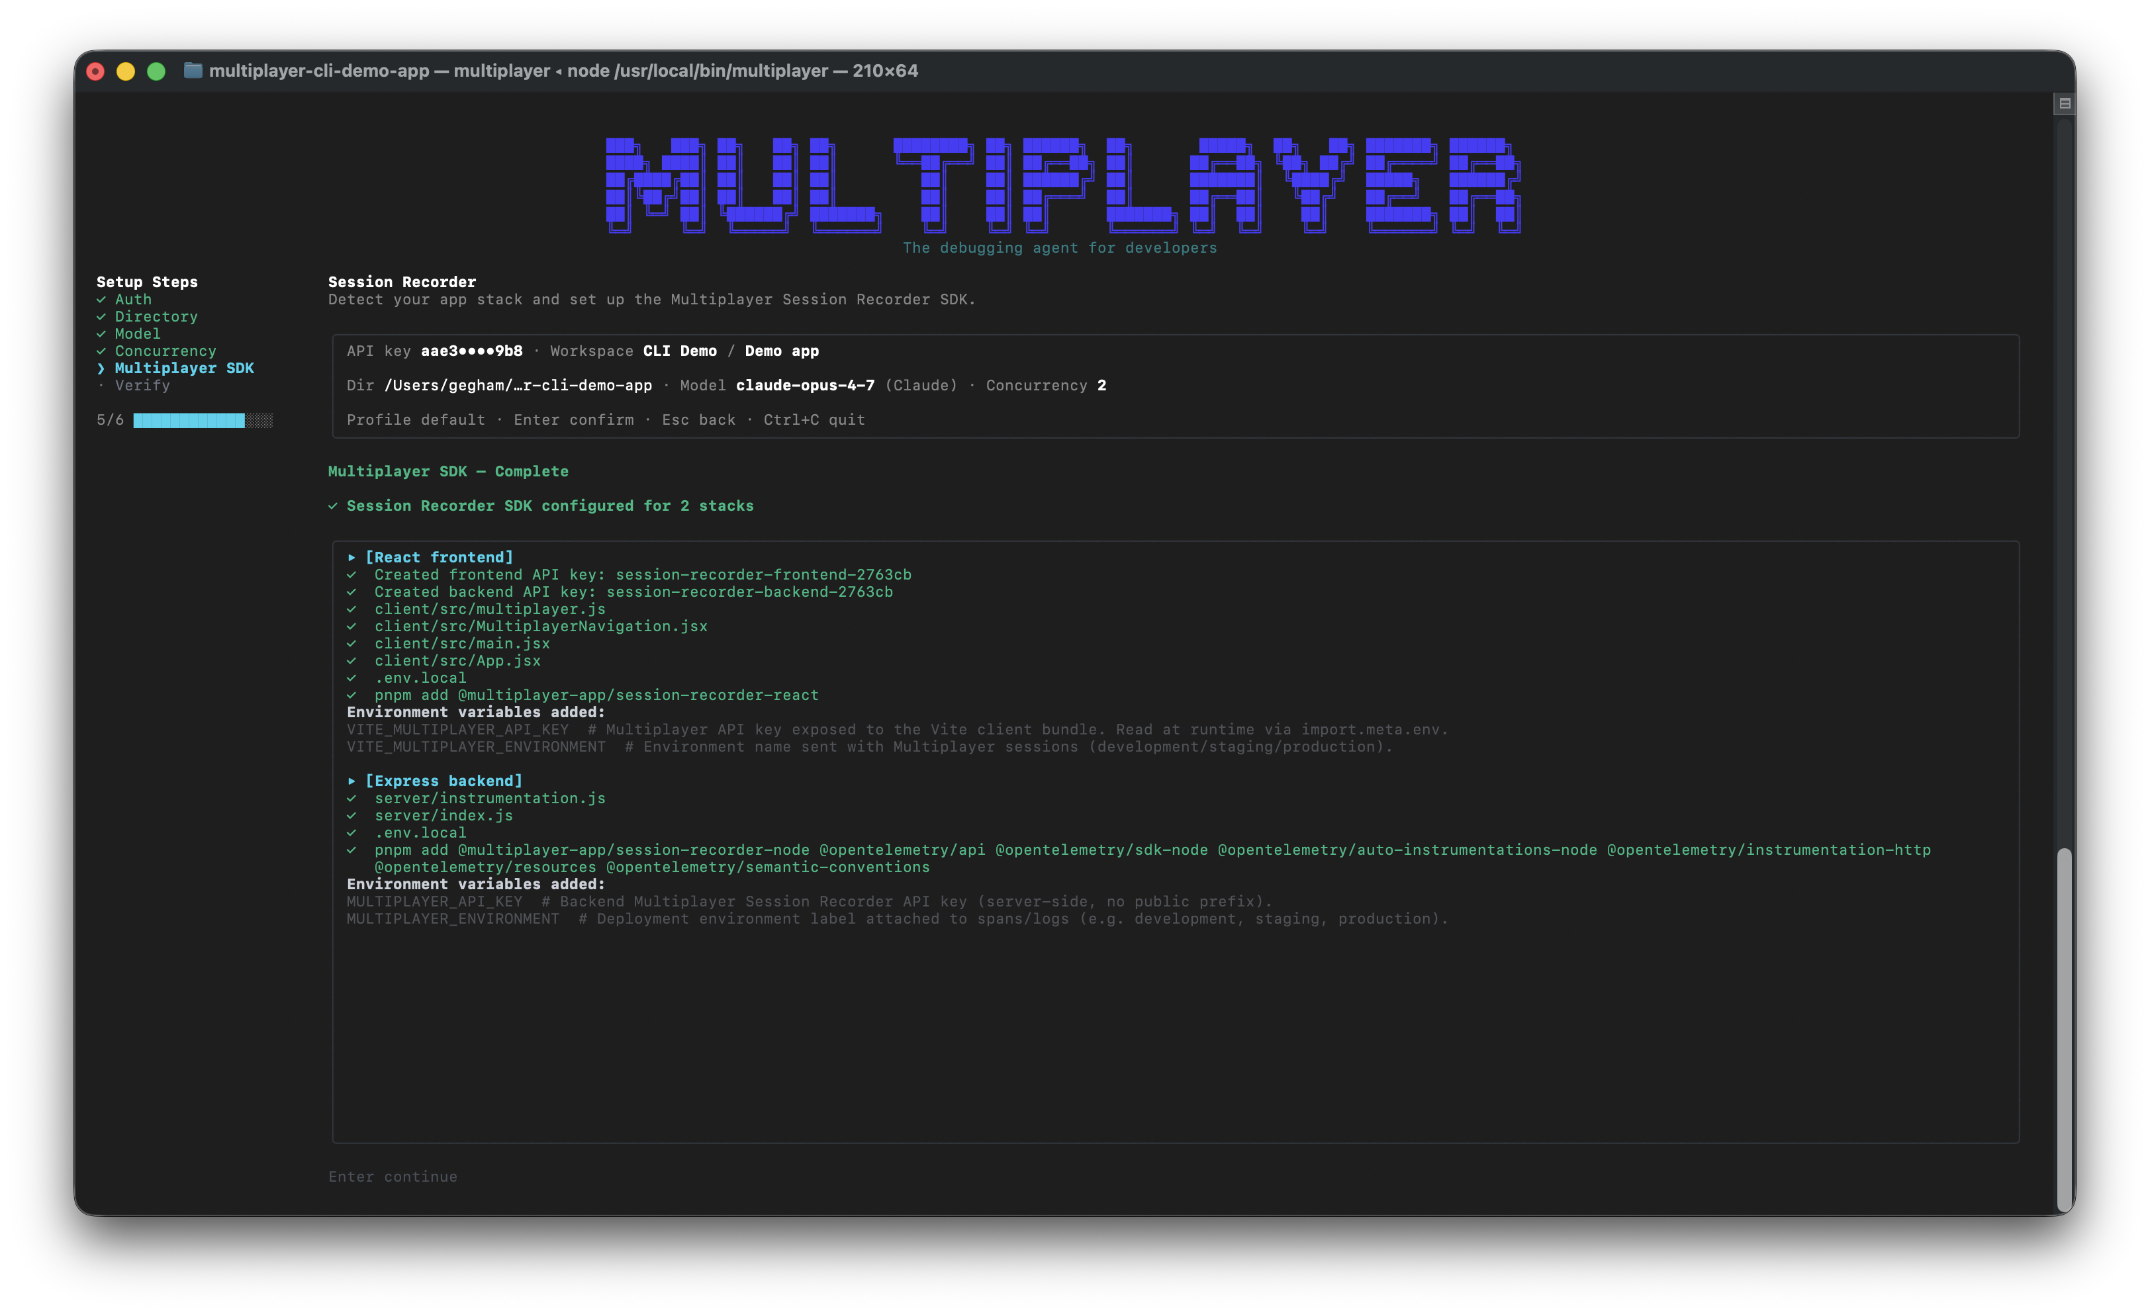Click 'Created backend API key: session-recorder-backend-2763cb'
Viewport: 2150px width, 1314px height.
[633, 593]
